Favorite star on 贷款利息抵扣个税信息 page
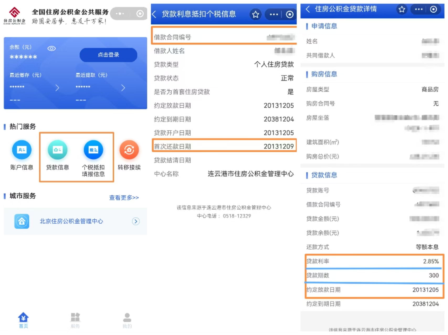448x335 pixels. click(256, 14)
